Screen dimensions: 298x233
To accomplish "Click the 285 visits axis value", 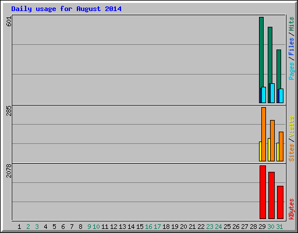I will 9,111.
